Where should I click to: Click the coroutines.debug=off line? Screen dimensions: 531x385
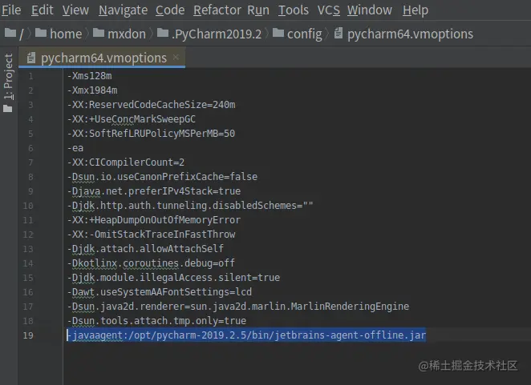click(x=151, y=263)
